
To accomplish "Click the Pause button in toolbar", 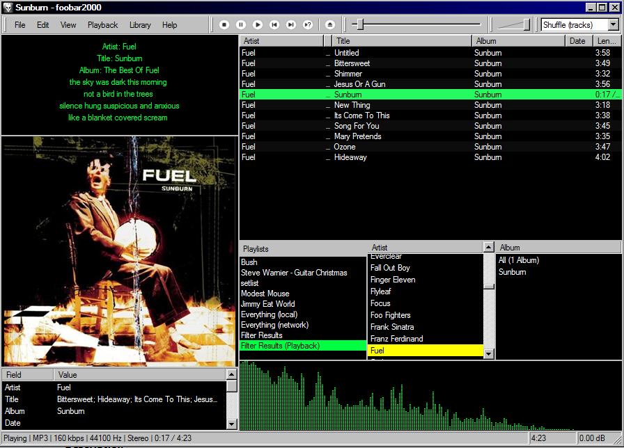I will click(241, 24).
